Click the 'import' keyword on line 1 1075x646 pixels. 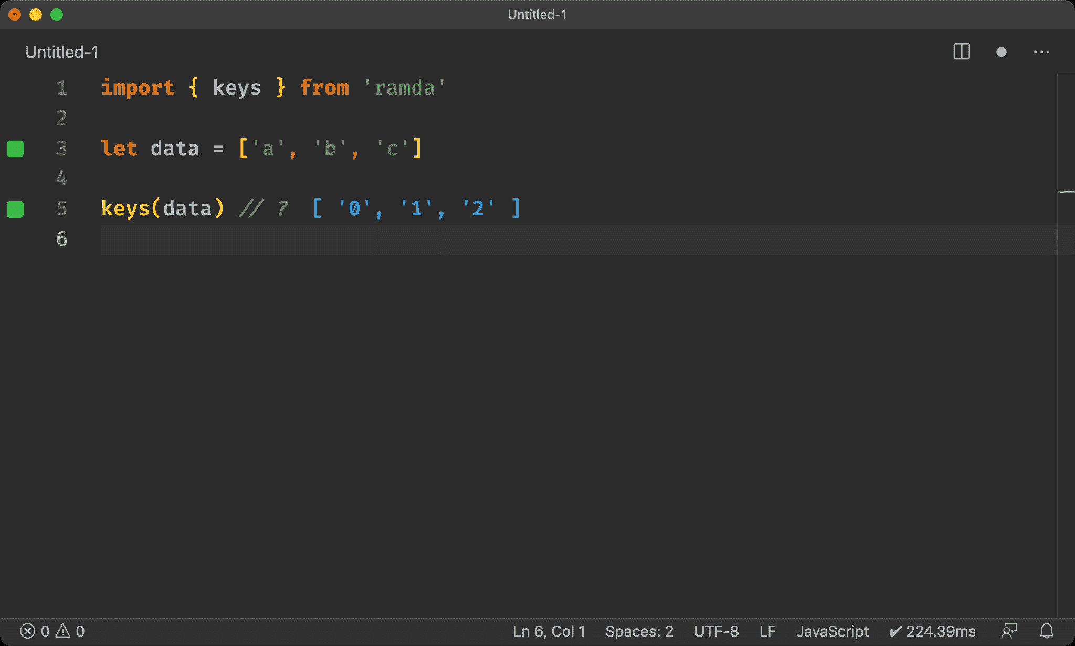(x=138, y=88)
